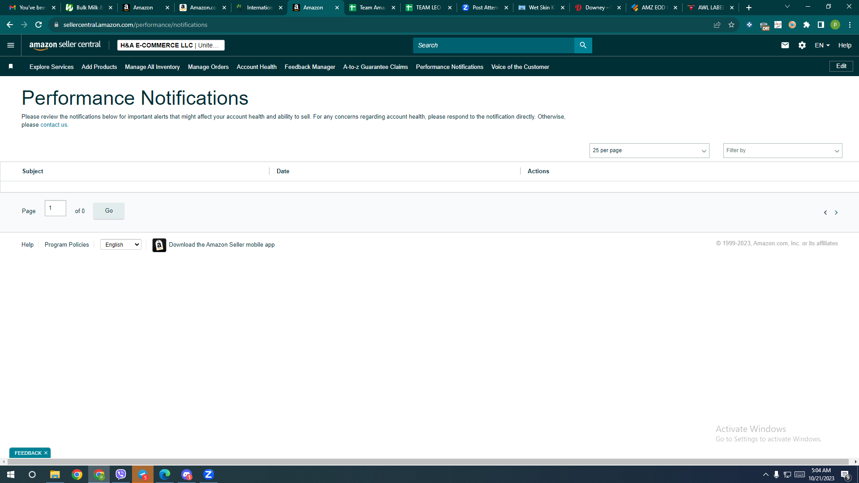The width and height of the screenshot is (859, 483).
Task: Switch to the Bulk Milk browser tab
Action: (x=89, y=8)
